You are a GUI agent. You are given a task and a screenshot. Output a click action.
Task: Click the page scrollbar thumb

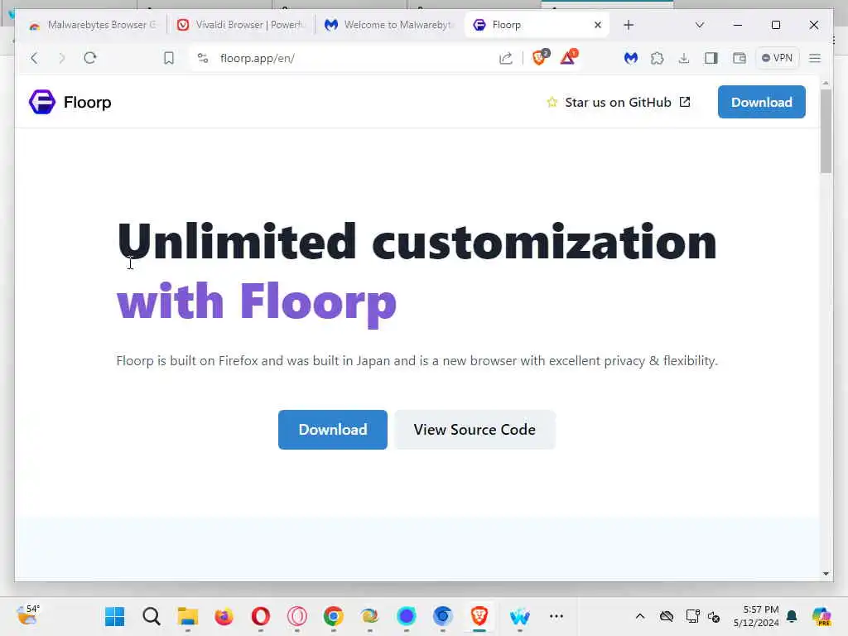click(x=826, y=131)
